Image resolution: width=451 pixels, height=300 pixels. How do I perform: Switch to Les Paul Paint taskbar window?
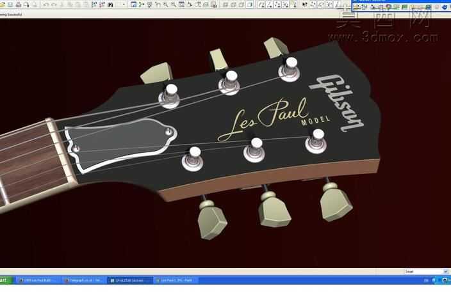(x=176, y=280)
